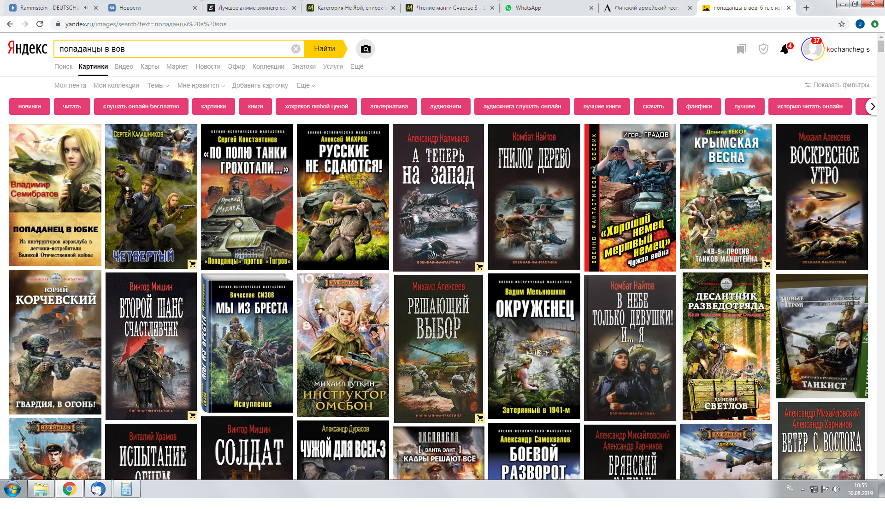Image resolution: width=885 pixels, height=509 pixels.
Task: Switch to the Видео tab
Action: 124,66
